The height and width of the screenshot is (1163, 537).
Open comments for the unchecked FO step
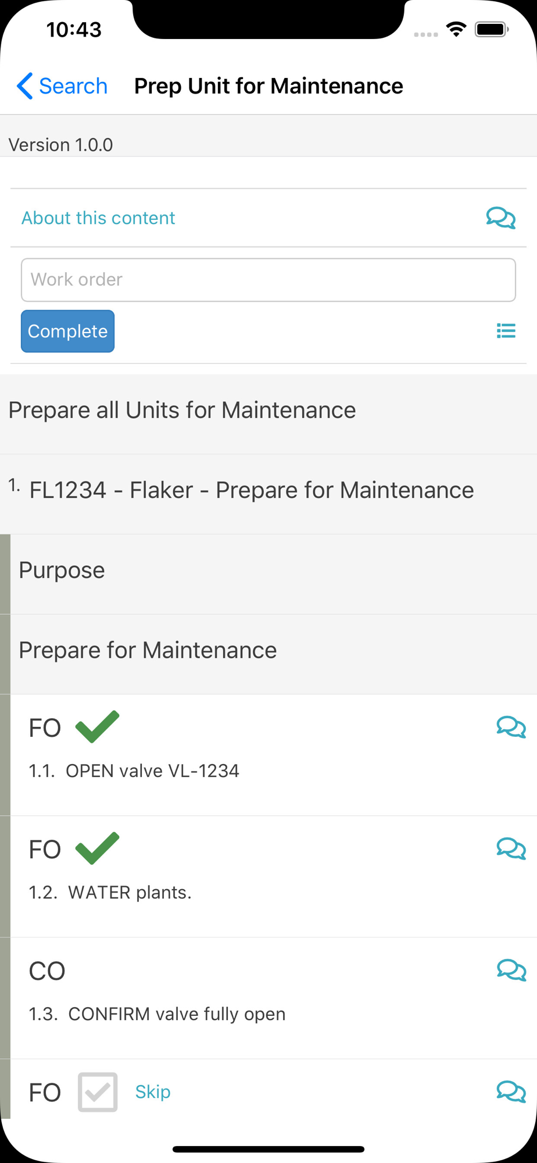click(x=511, y=1091)
